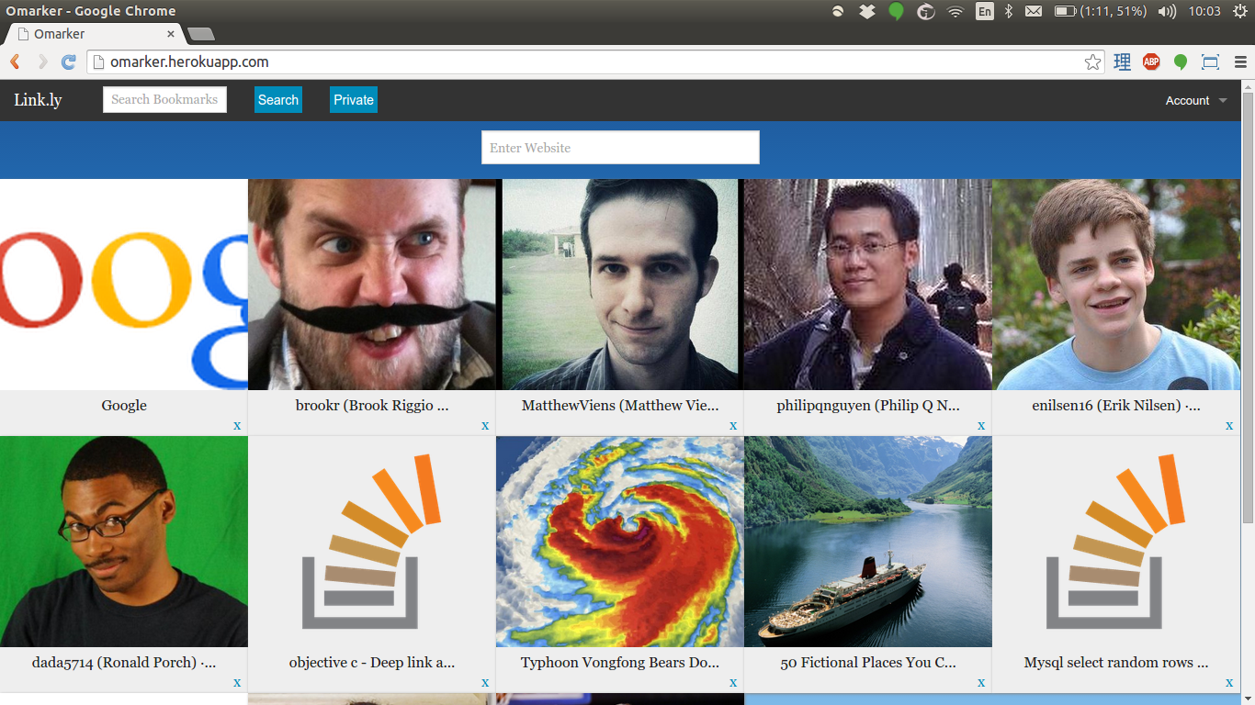Bookmark page with star icon
The width and height of the screenshot is (1255, 705).
[1092, 62]
